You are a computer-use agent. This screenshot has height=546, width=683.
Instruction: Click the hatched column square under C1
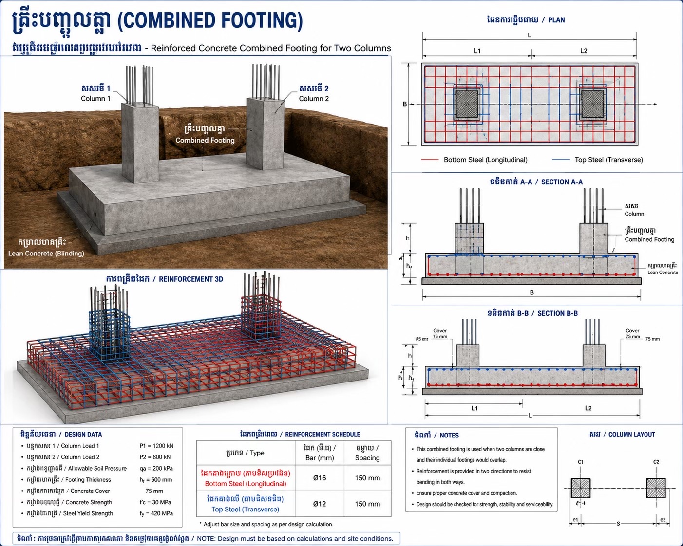pos(581,488)
